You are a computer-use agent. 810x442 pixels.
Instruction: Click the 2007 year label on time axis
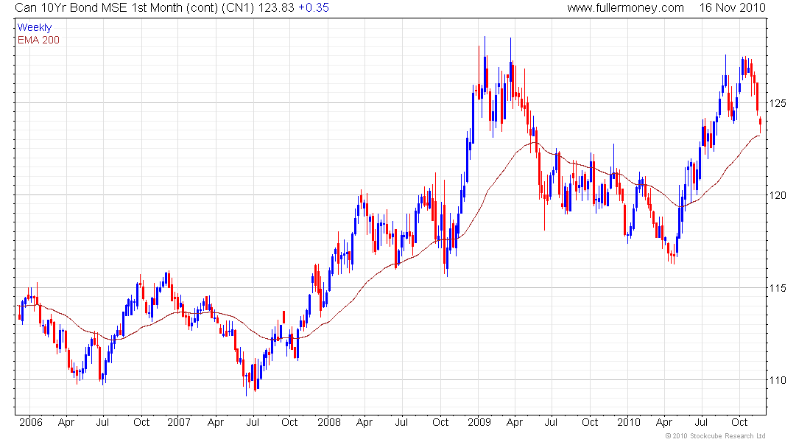(179, 423)
